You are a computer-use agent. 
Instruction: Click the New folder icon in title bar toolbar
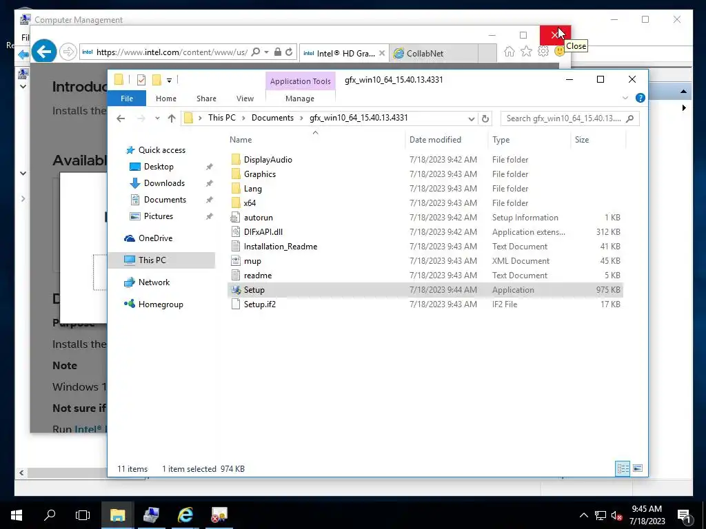pos(157,80)
